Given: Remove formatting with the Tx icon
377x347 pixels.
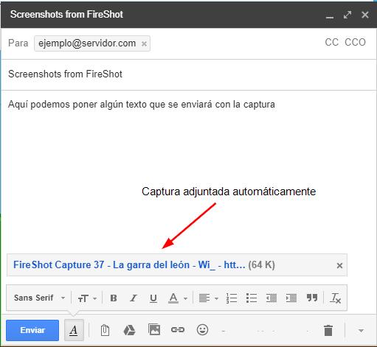Looking at the screenshot, I should coord(335,298).
